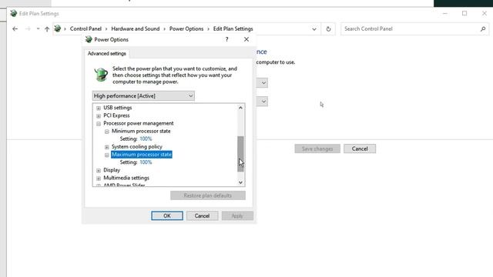Go up one folder level

coord(47,29)
